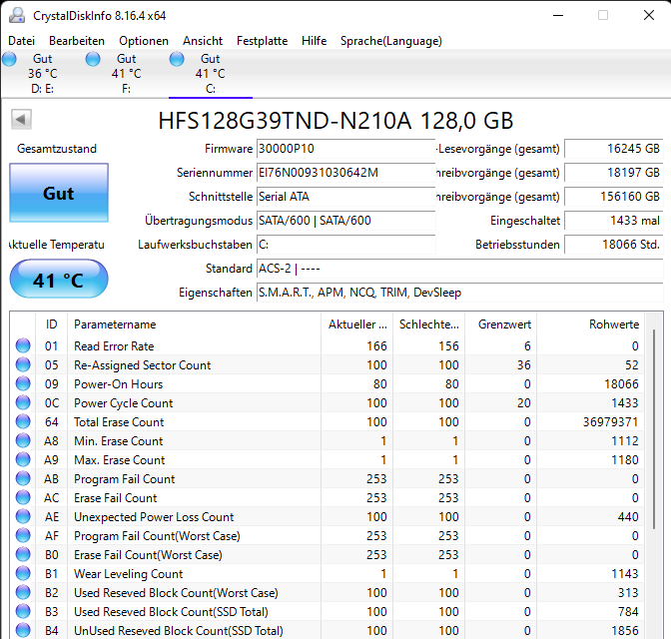This screenshot has width=671, height=639.
Task: Open the Sprache(Language) menu
Action: tap(390, 41)
